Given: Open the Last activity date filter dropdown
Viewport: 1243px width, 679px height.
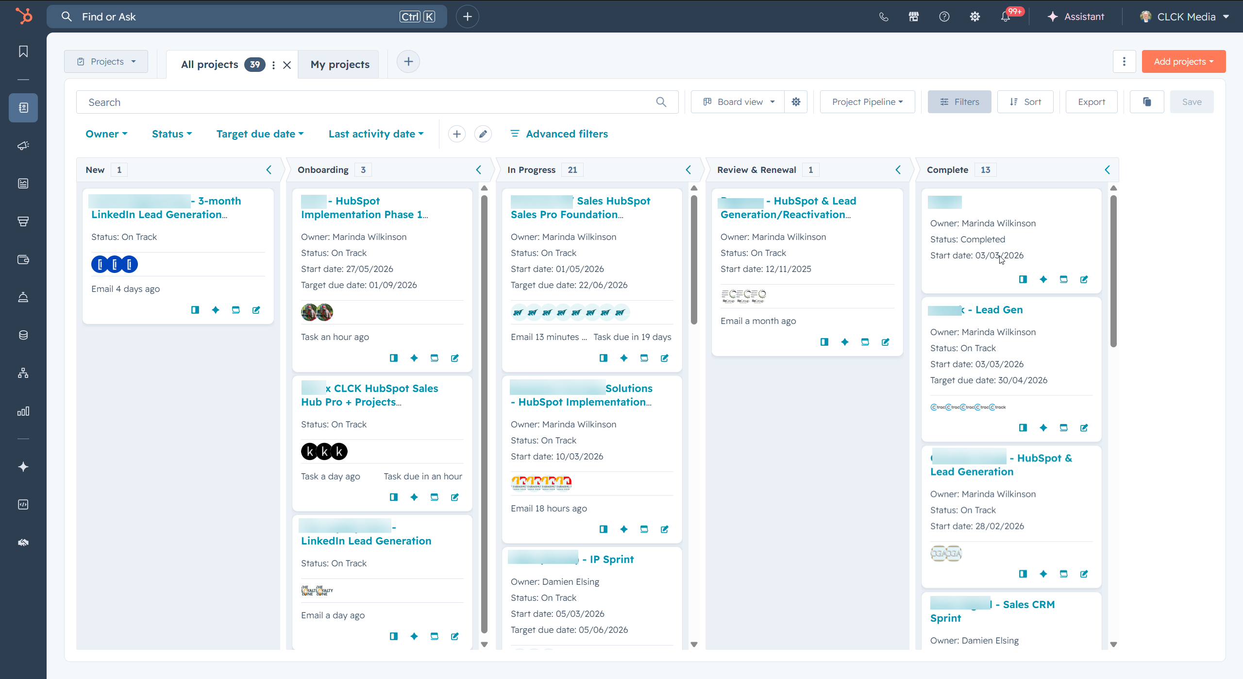Looking at the screenshot, I should pyautogui.click(x=376, y=134).
